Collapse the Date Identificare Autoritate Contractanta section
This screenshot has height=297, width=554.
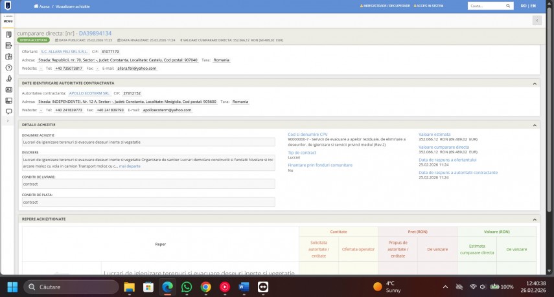tap(535, 83)
